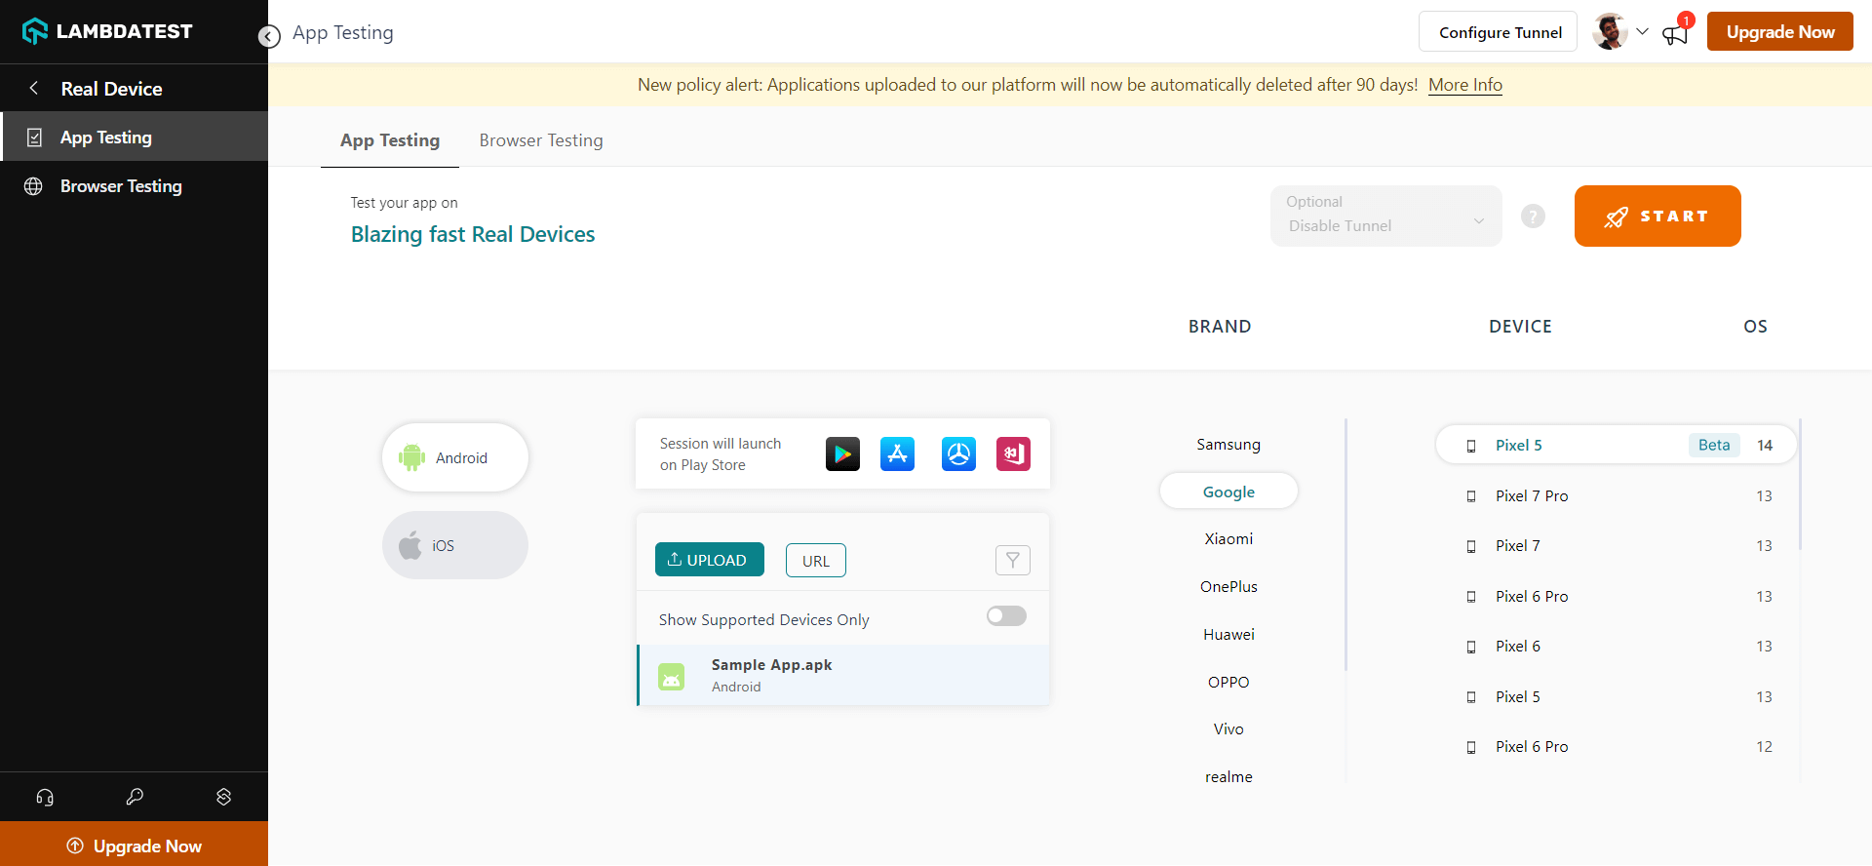Choose App Store launch icon
Viewport: 1872px width, 866px height.
pos(897,453)
